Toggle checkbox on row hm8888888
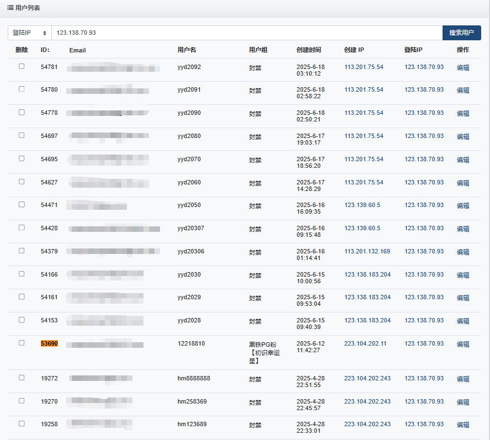This screenshot has height=440, width=490. tap(22, 378)
